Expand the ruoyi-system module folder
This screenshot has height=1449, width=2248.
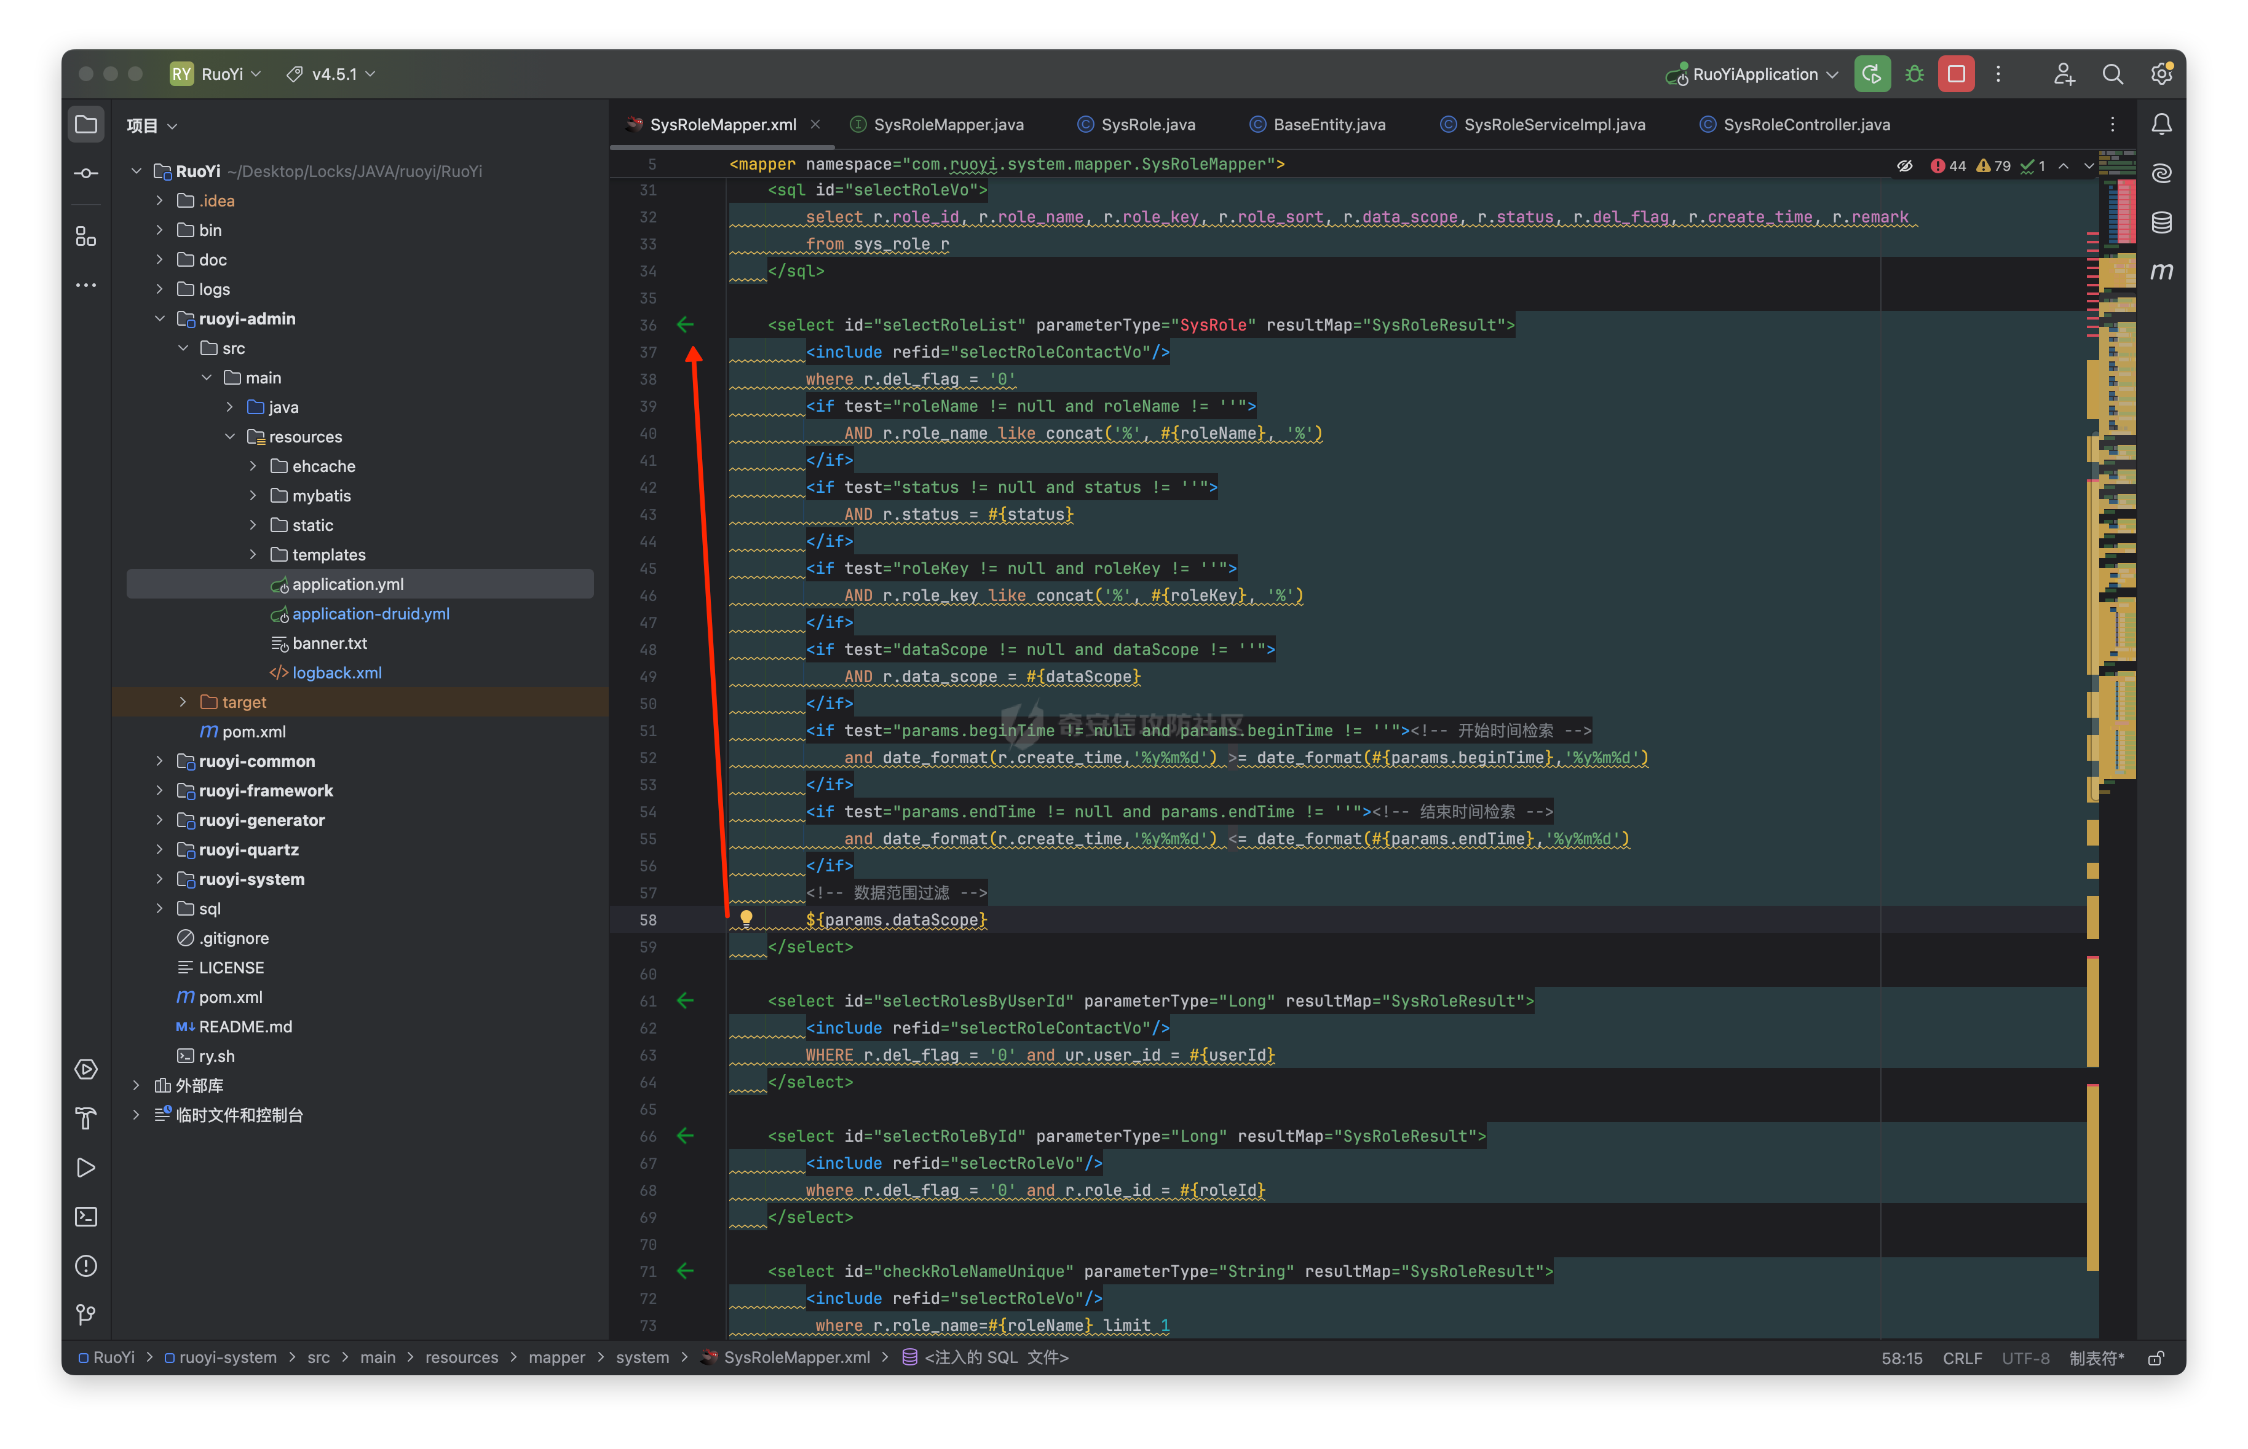(x=159, y=879)
